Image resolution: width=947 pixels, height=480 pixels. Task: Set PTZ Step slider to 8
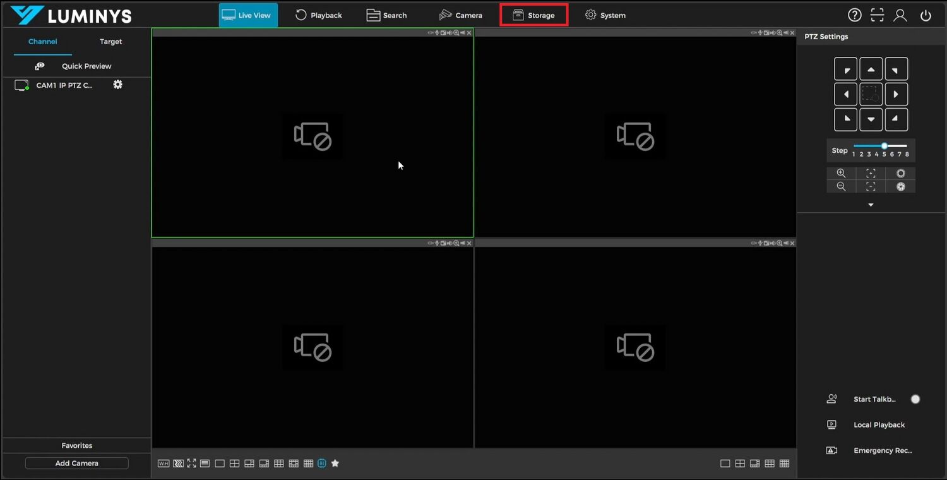[907, 146]
